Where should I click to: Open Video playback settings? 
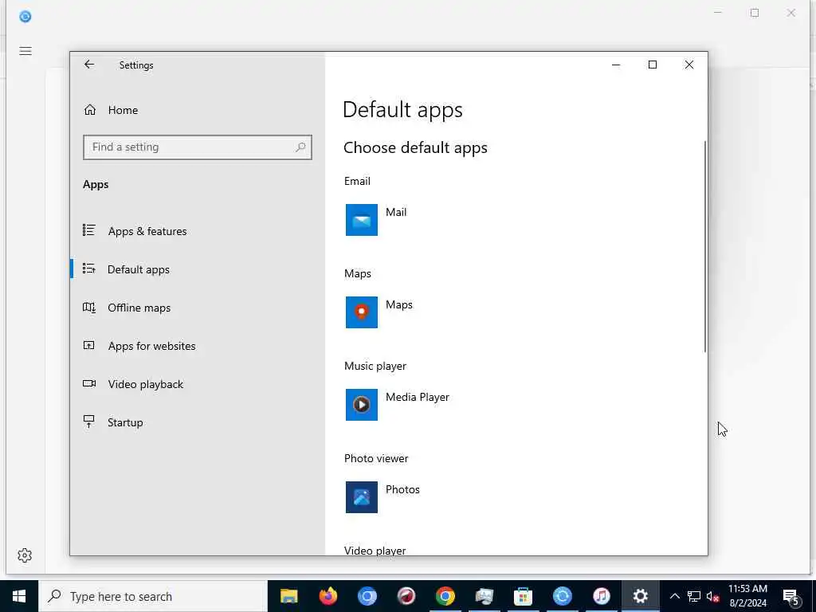click(146, 385)
